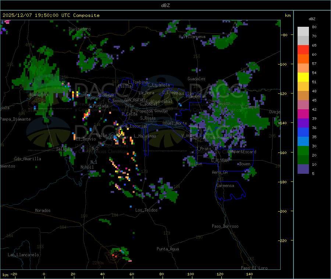Click the light blue 30–35 dBZ swatch

click(303, 142)
